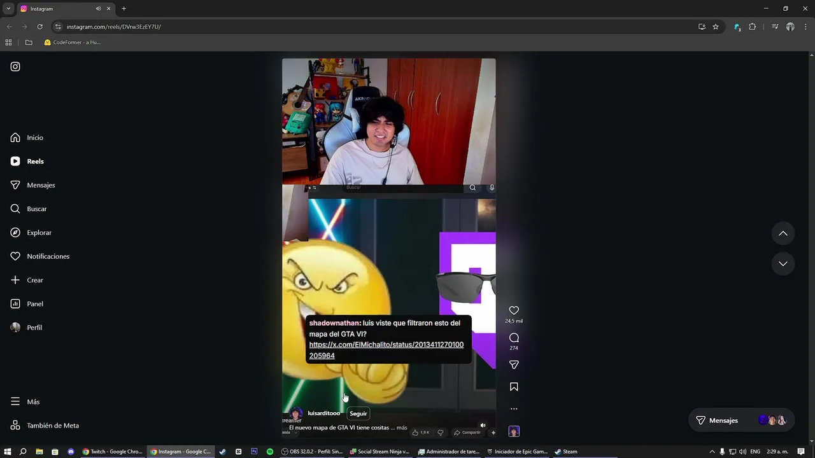Open Mensajes from the left sidebar
Viewport: 815px width, 458px height.
[32, 185]
